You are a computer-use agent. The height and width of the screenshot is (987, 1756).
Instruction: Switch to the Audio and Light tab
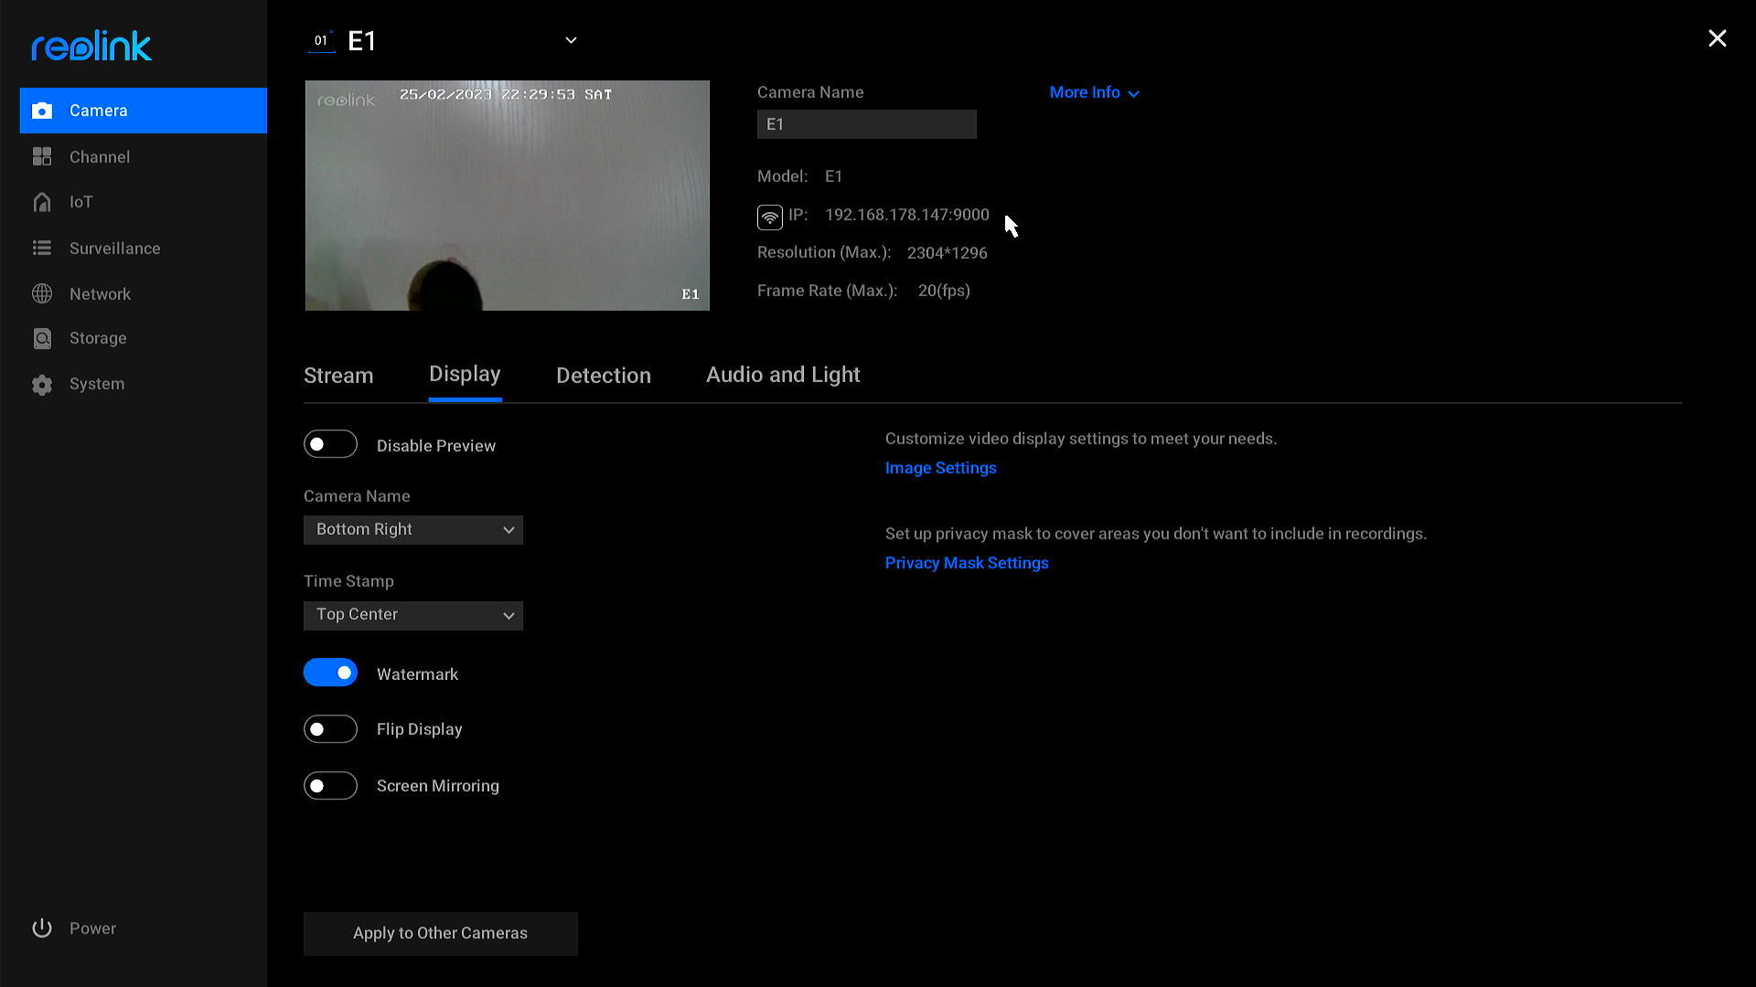pos(783,374)
